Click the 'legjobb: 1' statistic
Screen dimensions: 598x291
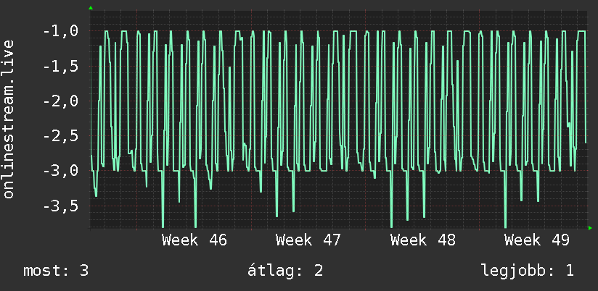coord(528,271)
